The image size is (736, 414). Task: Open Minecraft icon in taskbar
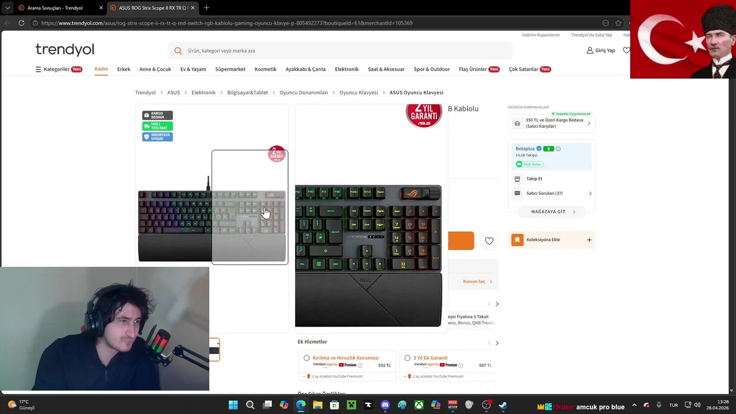coord(351,405)
